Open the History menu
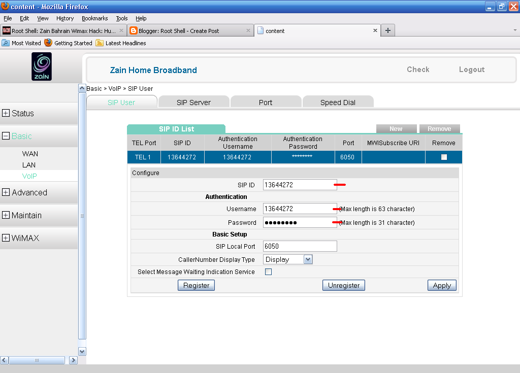This screenshot has height=373, width=520. pos(64,18)
